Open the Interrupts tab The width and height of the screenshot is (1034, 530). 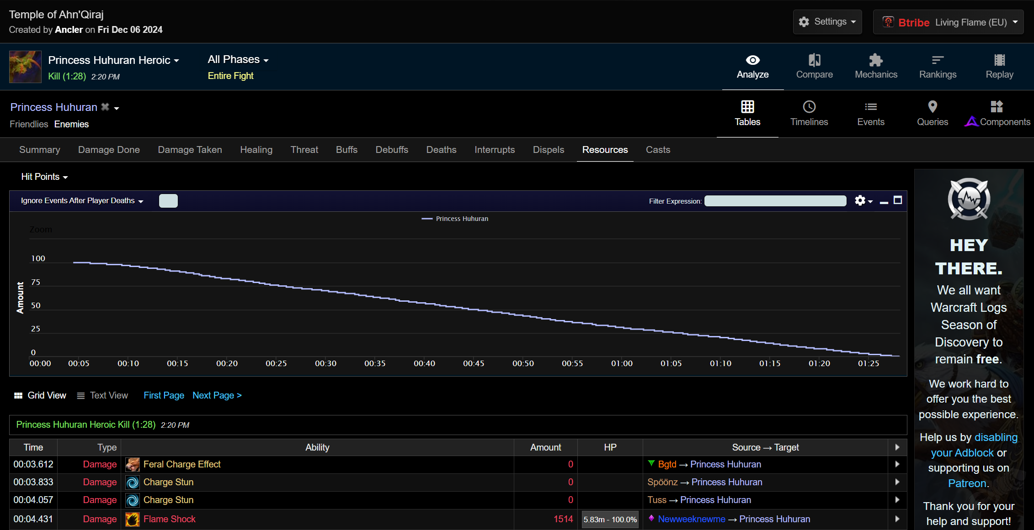(495, 150)
